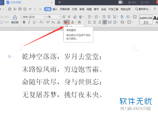Toggle Justify alignment button

(105, 22)
